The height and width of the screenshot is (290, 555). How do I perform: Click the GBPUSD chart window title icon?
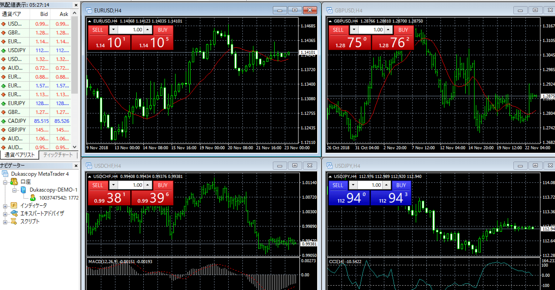(330, 10)
